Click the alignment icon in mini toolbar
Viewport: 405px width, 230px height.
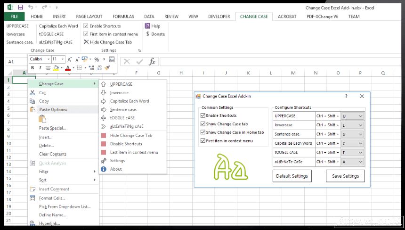48,68
